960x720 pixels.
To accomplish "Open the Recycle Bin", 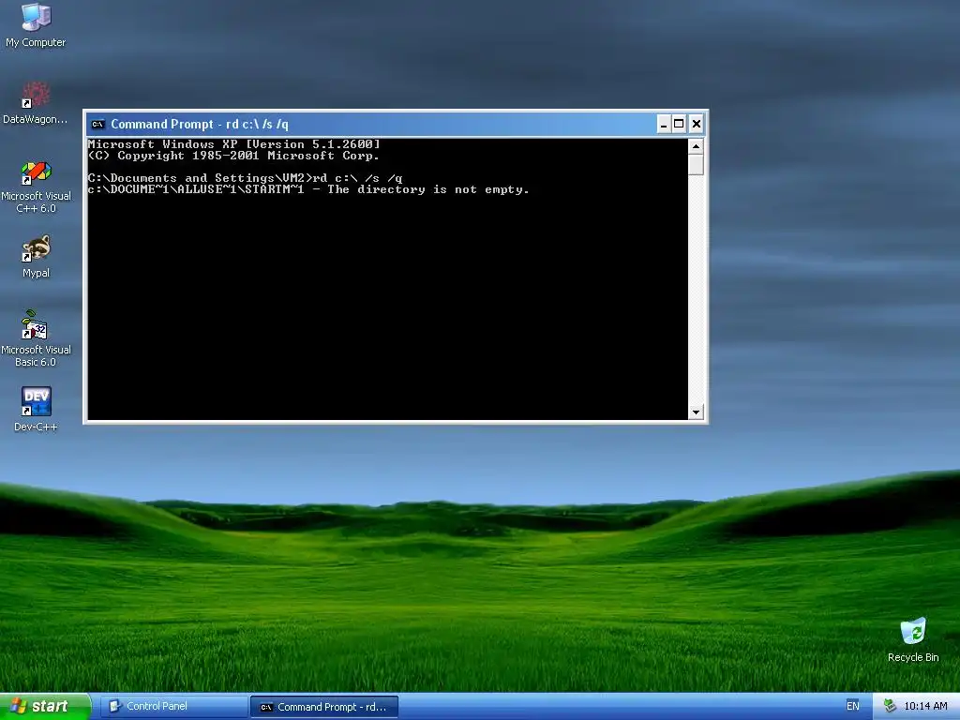I will [913, 639].
